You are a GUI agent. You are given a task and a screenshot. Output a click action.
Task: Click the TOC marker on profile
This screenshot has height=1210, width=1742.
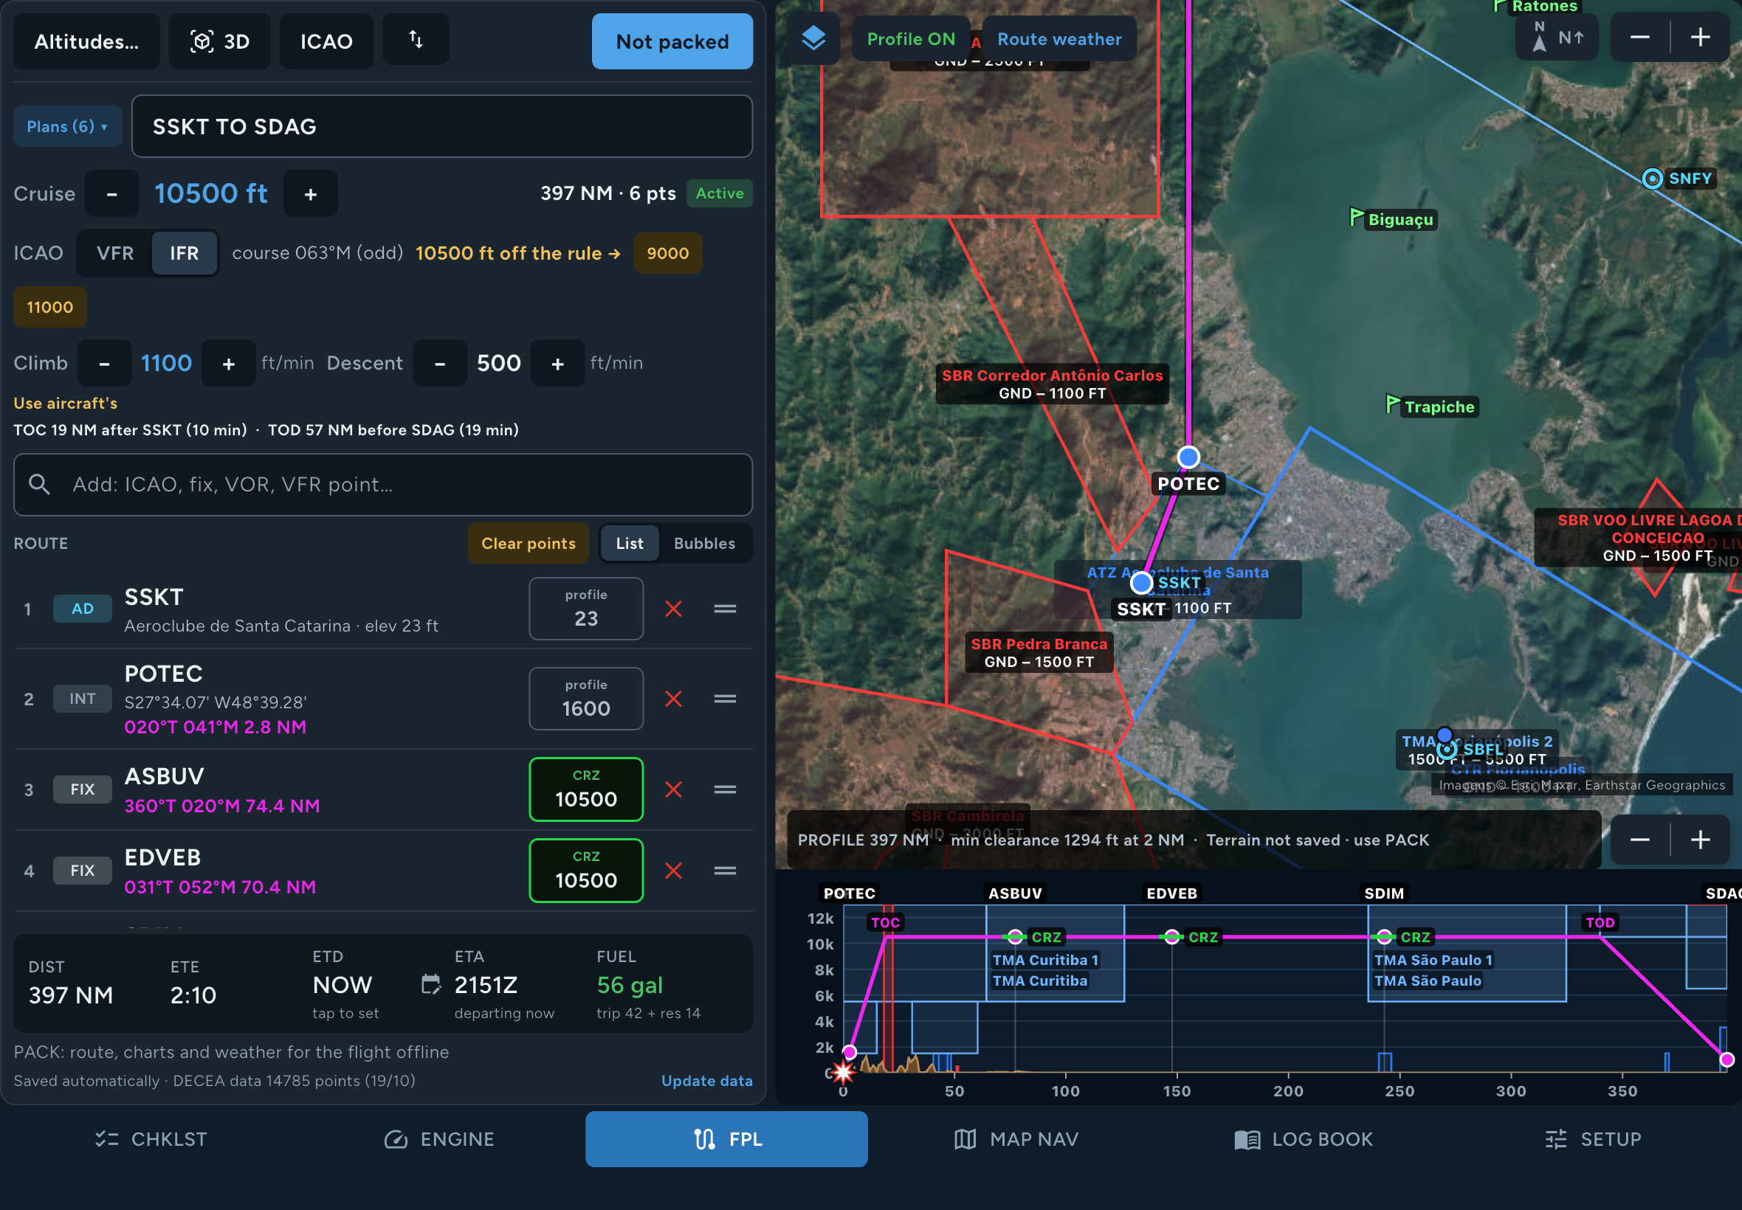coord(885,923)
